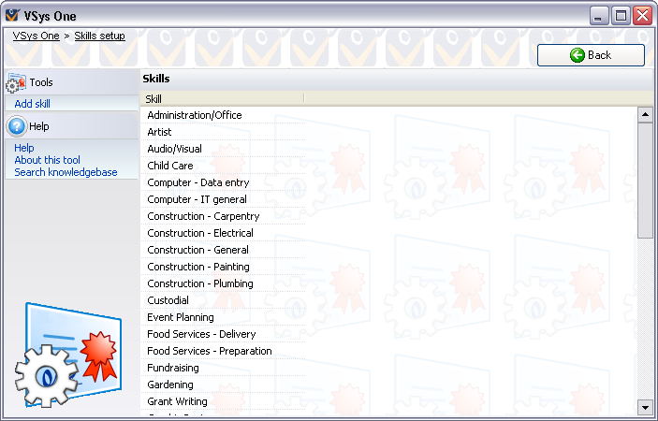Select Computer - IT general skill
658x421 pixels.
click(223, 199)
